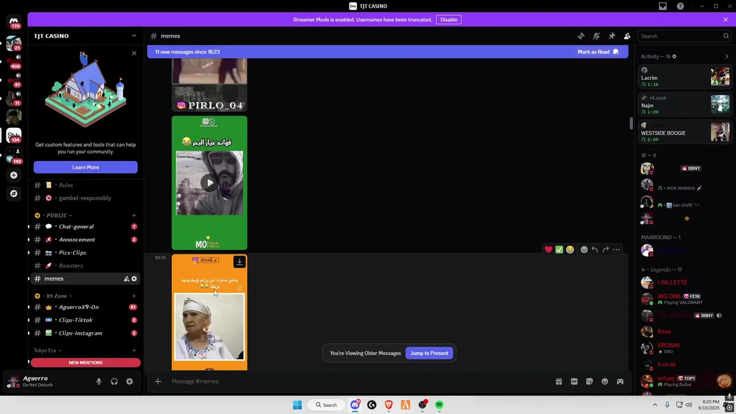Play the green video attachment
This screenshot has height=414, width=736.
(x=210, y=183)
